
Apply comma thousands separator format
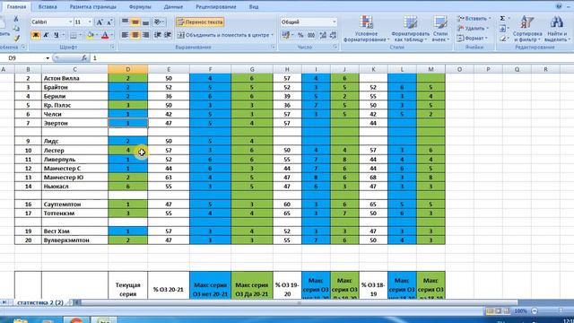click(x=311, y=35)
